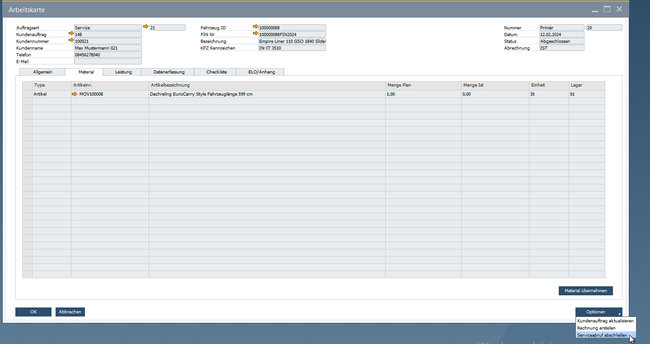Select the row header of the Artikel row

[x=27, y=94]
